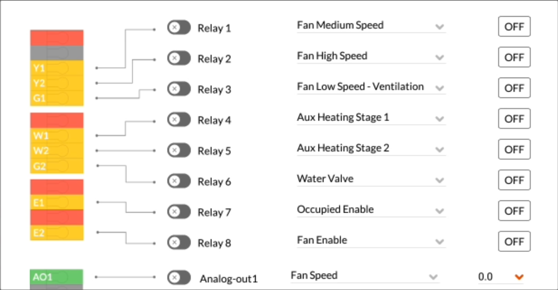Select the E1 terminal block

coord(57,202)
